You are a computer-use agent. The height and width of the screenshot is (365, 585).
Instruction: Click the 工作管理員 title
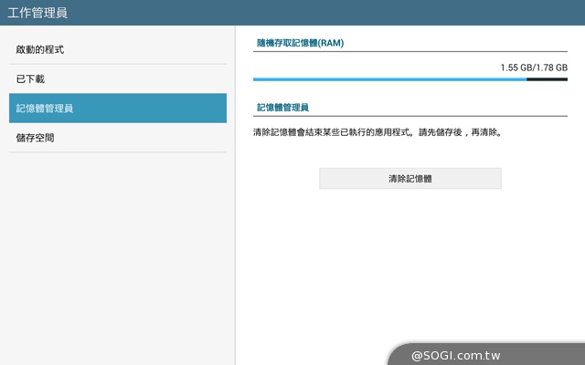37,13
